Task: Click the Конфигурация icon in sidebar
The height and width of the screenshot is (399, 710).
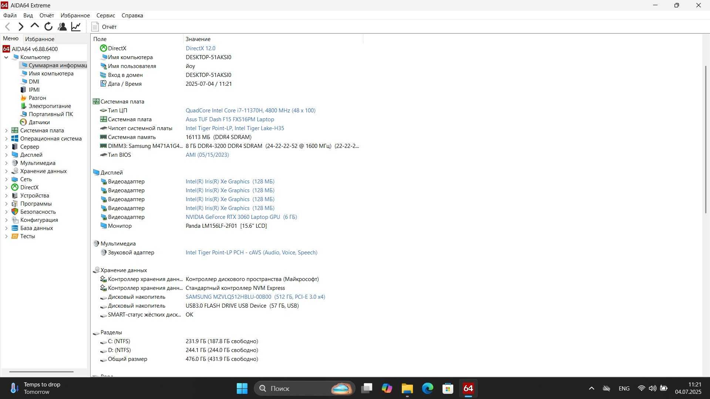Action: pyautogui.click(x=15, y=220)
